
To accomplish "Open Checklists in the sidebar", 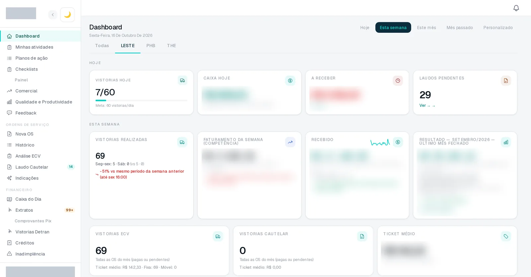I will pos(40,69).
